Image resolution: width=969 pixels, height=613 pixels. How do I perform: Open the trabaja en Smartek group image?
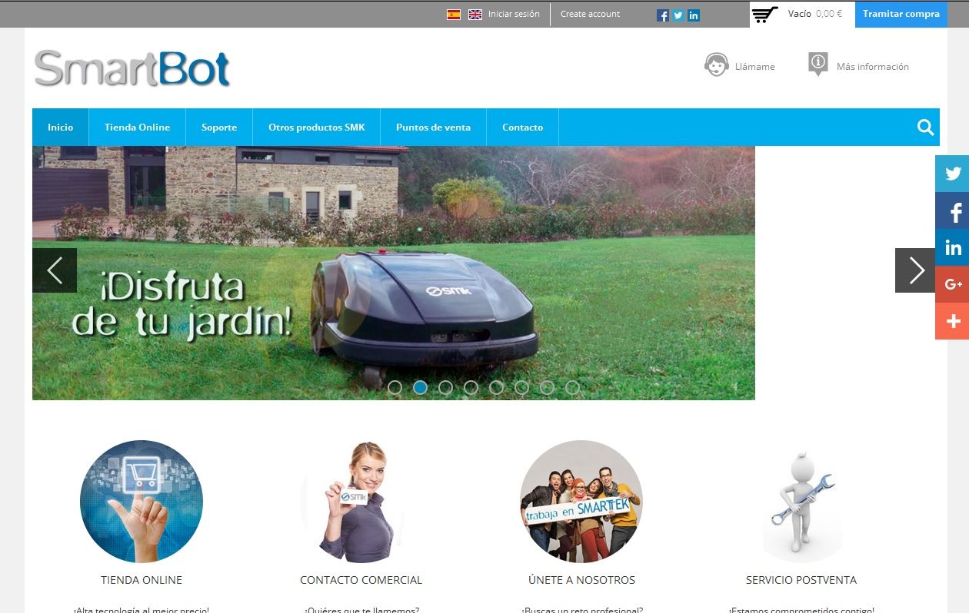pos(581,502)
